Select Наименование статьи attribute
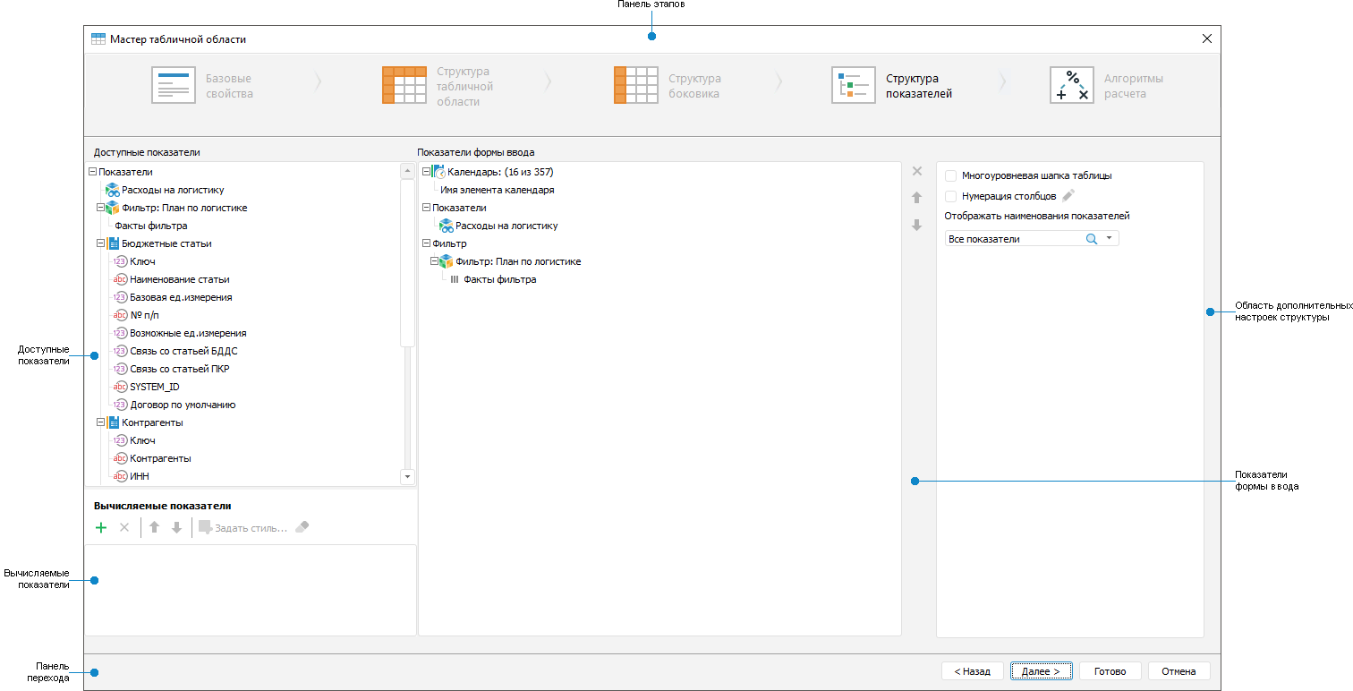Screen dimensions: 1353x691 coord(180,279)
